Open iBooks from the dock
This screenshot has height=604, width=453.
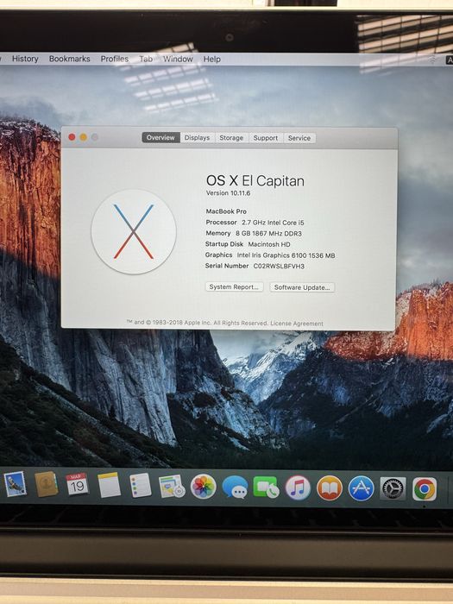(x=330, y=488)
